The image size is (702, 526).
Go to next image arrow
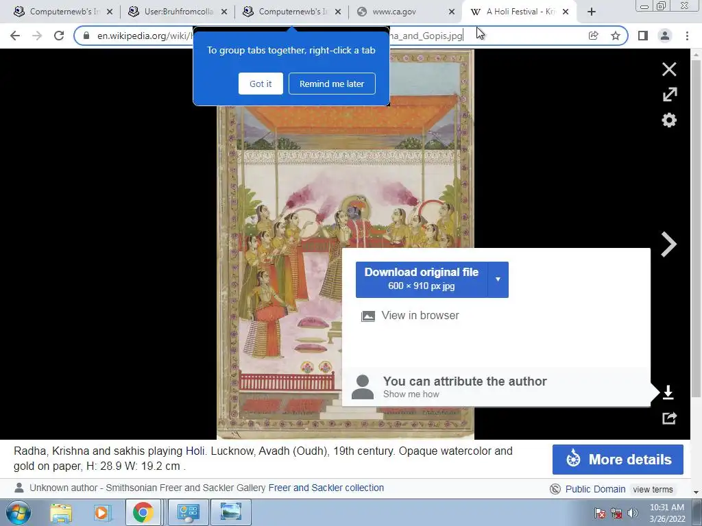pos(668,245)
